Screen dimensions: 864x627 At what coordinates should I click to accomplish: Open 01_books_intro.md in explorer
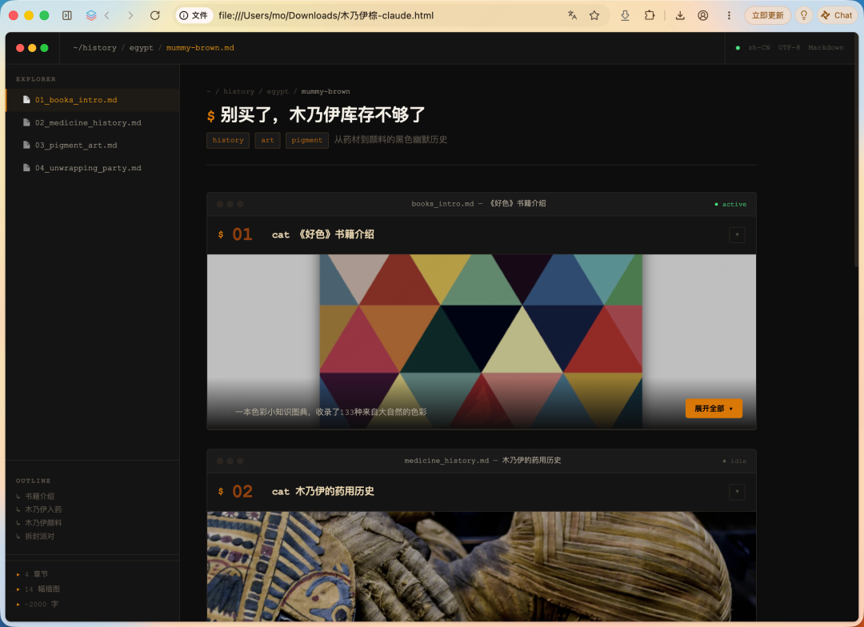(93, 100)
